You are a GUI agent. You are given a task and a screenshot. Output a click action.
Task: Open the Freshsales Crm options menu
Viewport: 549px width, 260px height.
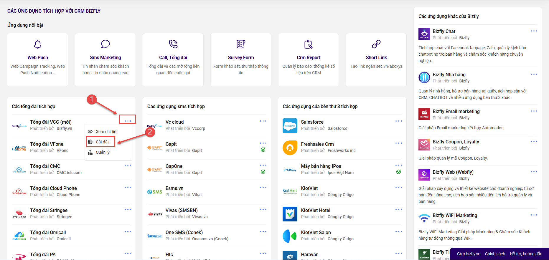[x=399, y=143]
